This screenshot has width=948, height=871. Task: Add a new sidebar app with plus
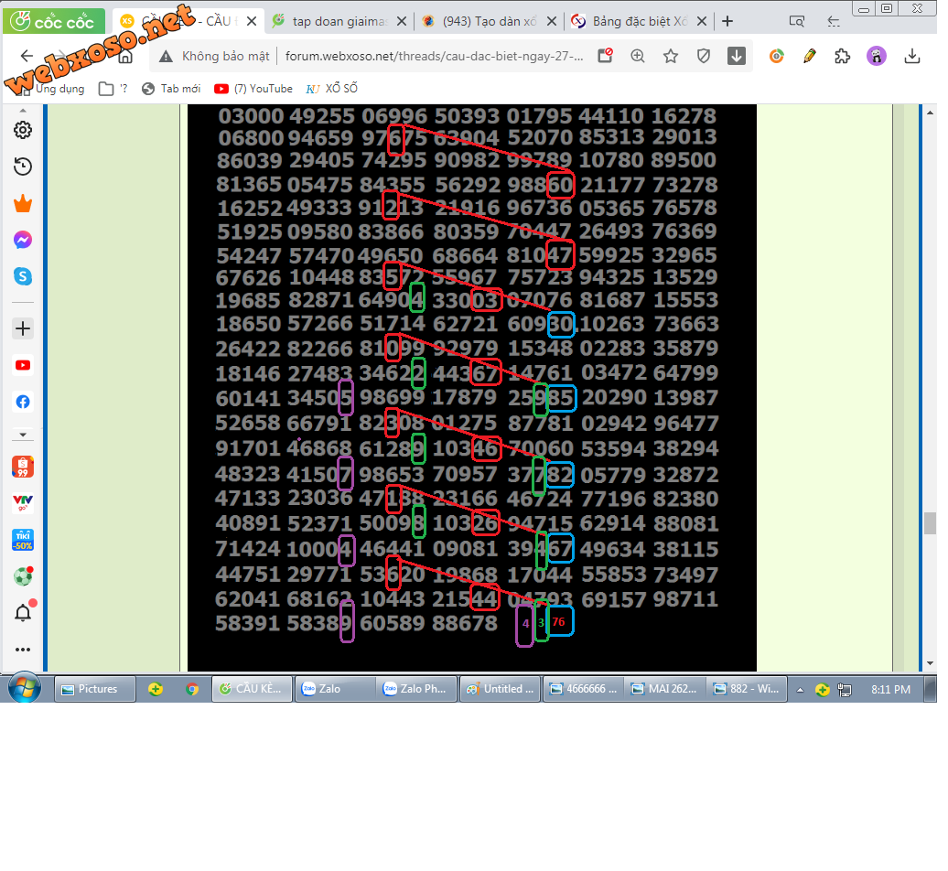coord(23,328)
